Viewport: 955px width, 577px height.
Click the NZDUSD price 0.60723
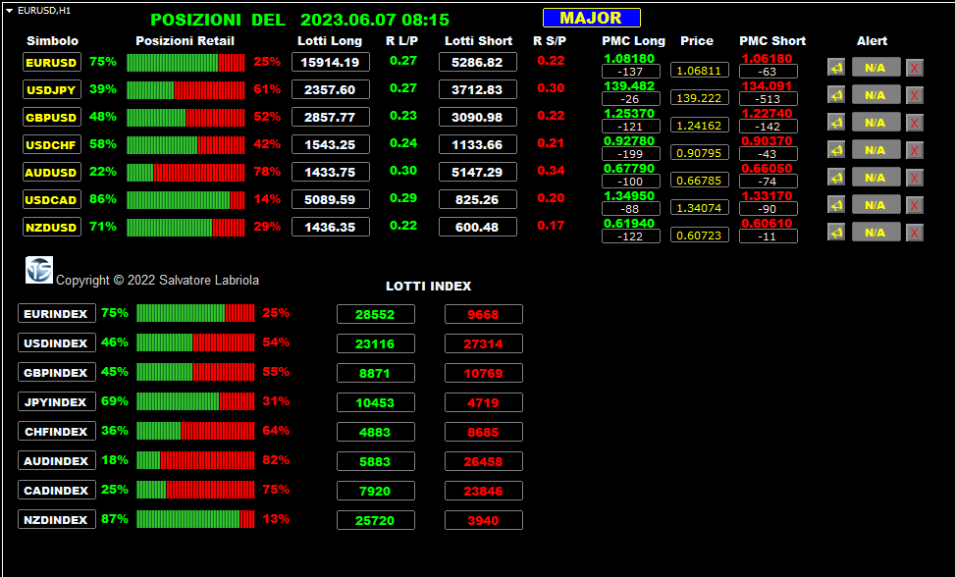tap(699, 235)
